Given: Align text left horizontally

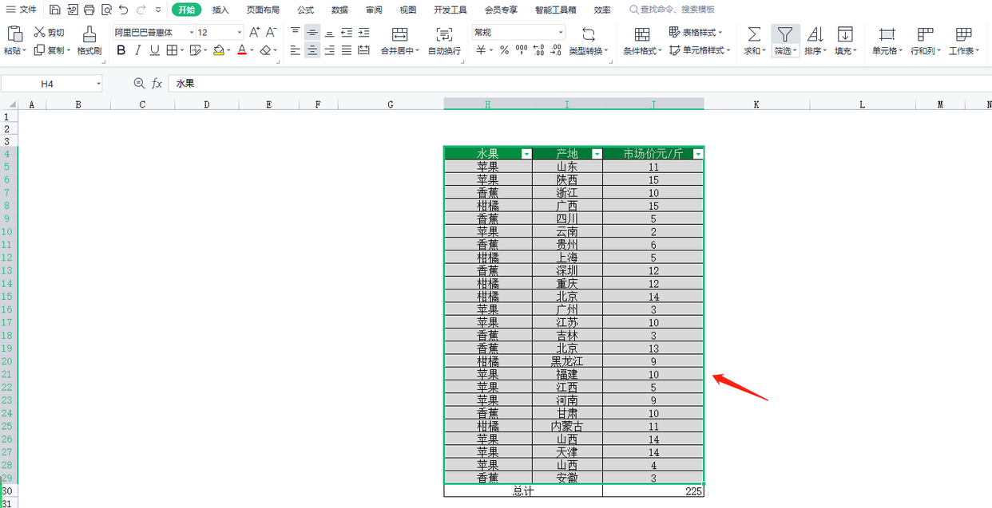Looking at the screenshot, I should pos(296,50).
